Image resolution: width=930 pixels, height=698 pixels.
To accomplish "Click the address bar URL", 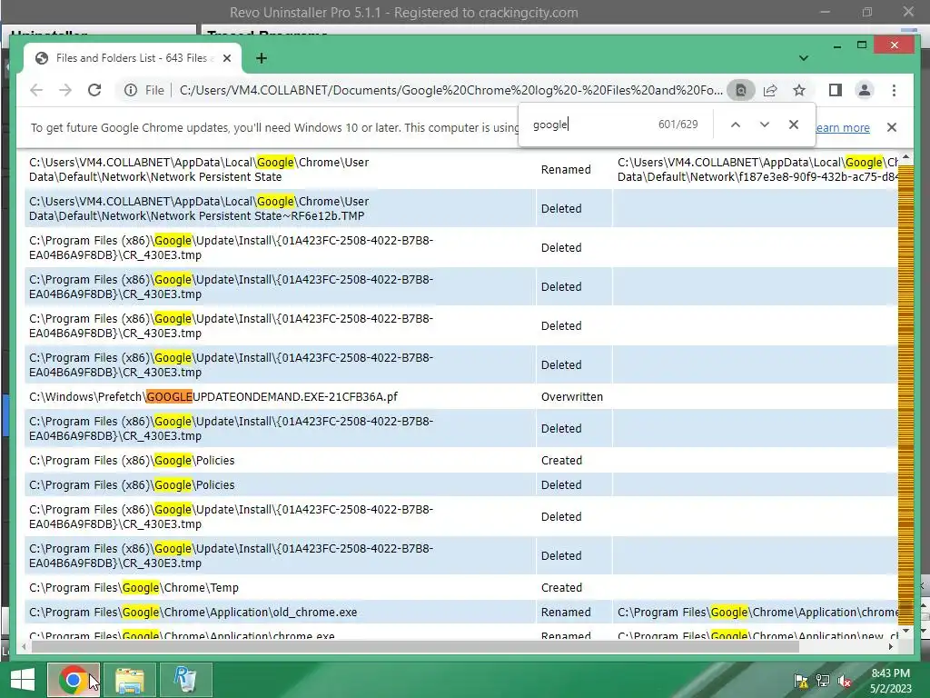I will coord(450,90).
